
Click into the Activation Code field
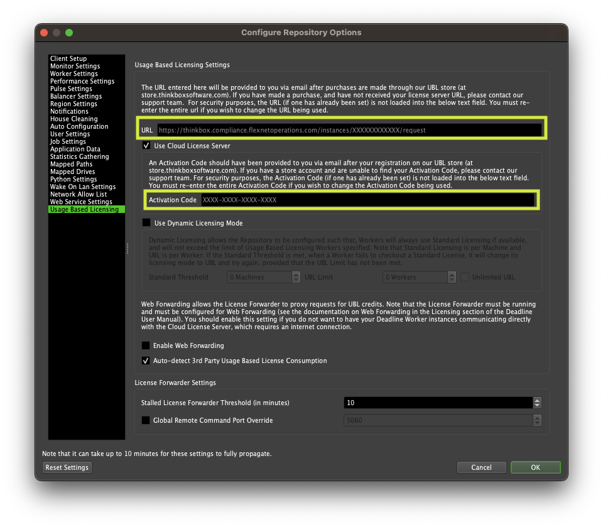pos(367,200)
